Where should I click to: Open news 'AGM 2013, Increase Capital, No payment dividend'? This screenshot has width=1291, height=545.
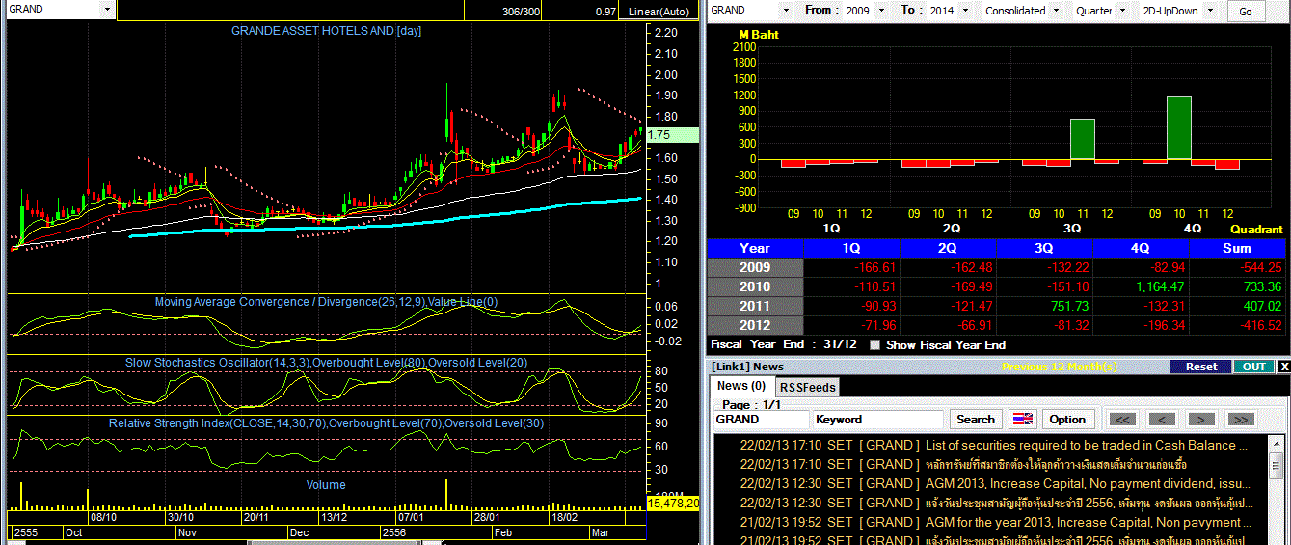pos(1088,483)
